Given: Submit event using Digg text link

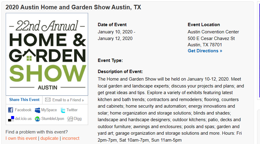Looking at the screenshot, I should click(x=78, y=119).
